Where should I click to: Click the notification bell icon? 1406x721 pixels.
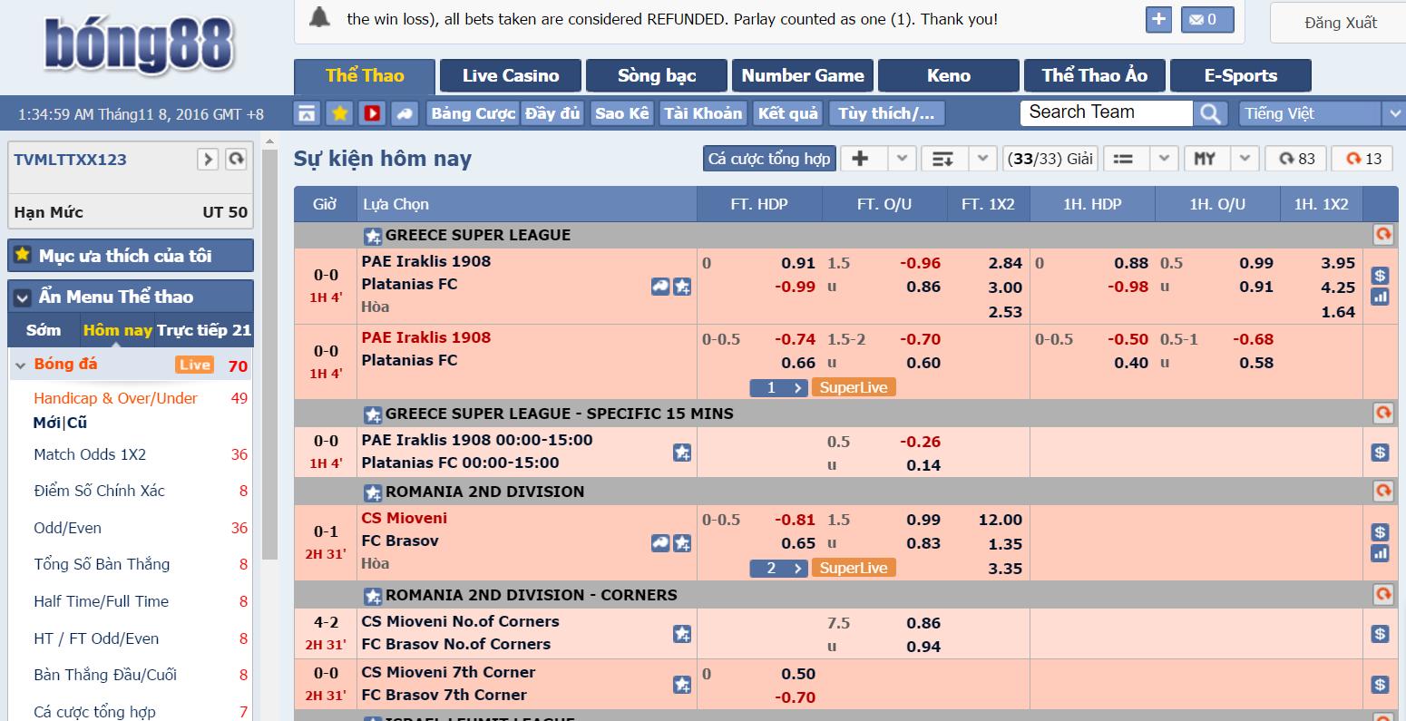[x=319, y=18]
